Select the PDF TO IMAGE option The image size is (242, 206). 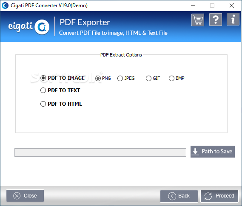(63, 78)
